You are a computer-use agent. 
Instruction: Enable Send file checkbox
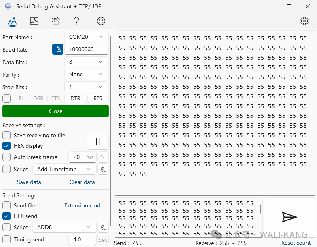tap(6, 205)
